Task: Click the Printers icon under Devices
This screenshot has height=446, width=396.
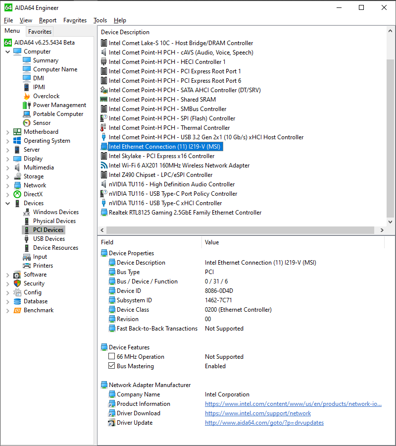Action: 27,266
